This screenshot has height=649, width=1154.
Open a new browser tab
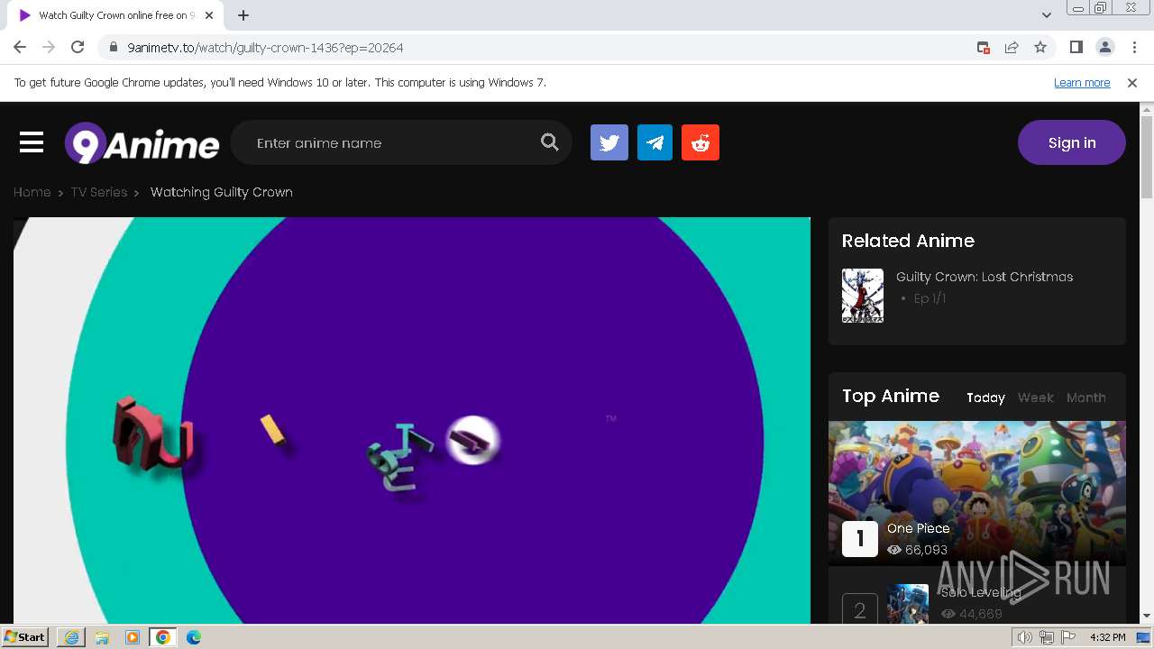(243, 15)
